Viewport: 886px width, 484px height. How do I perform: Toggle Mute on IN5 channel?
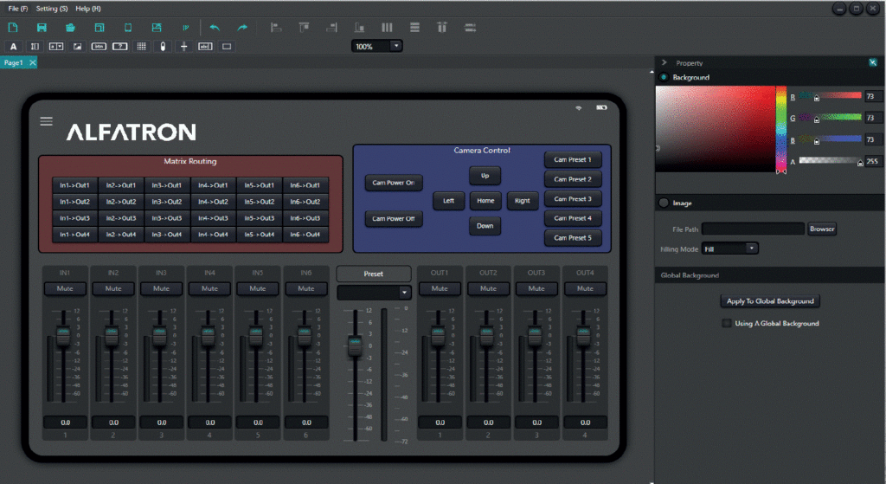click(x=258, y=288)
